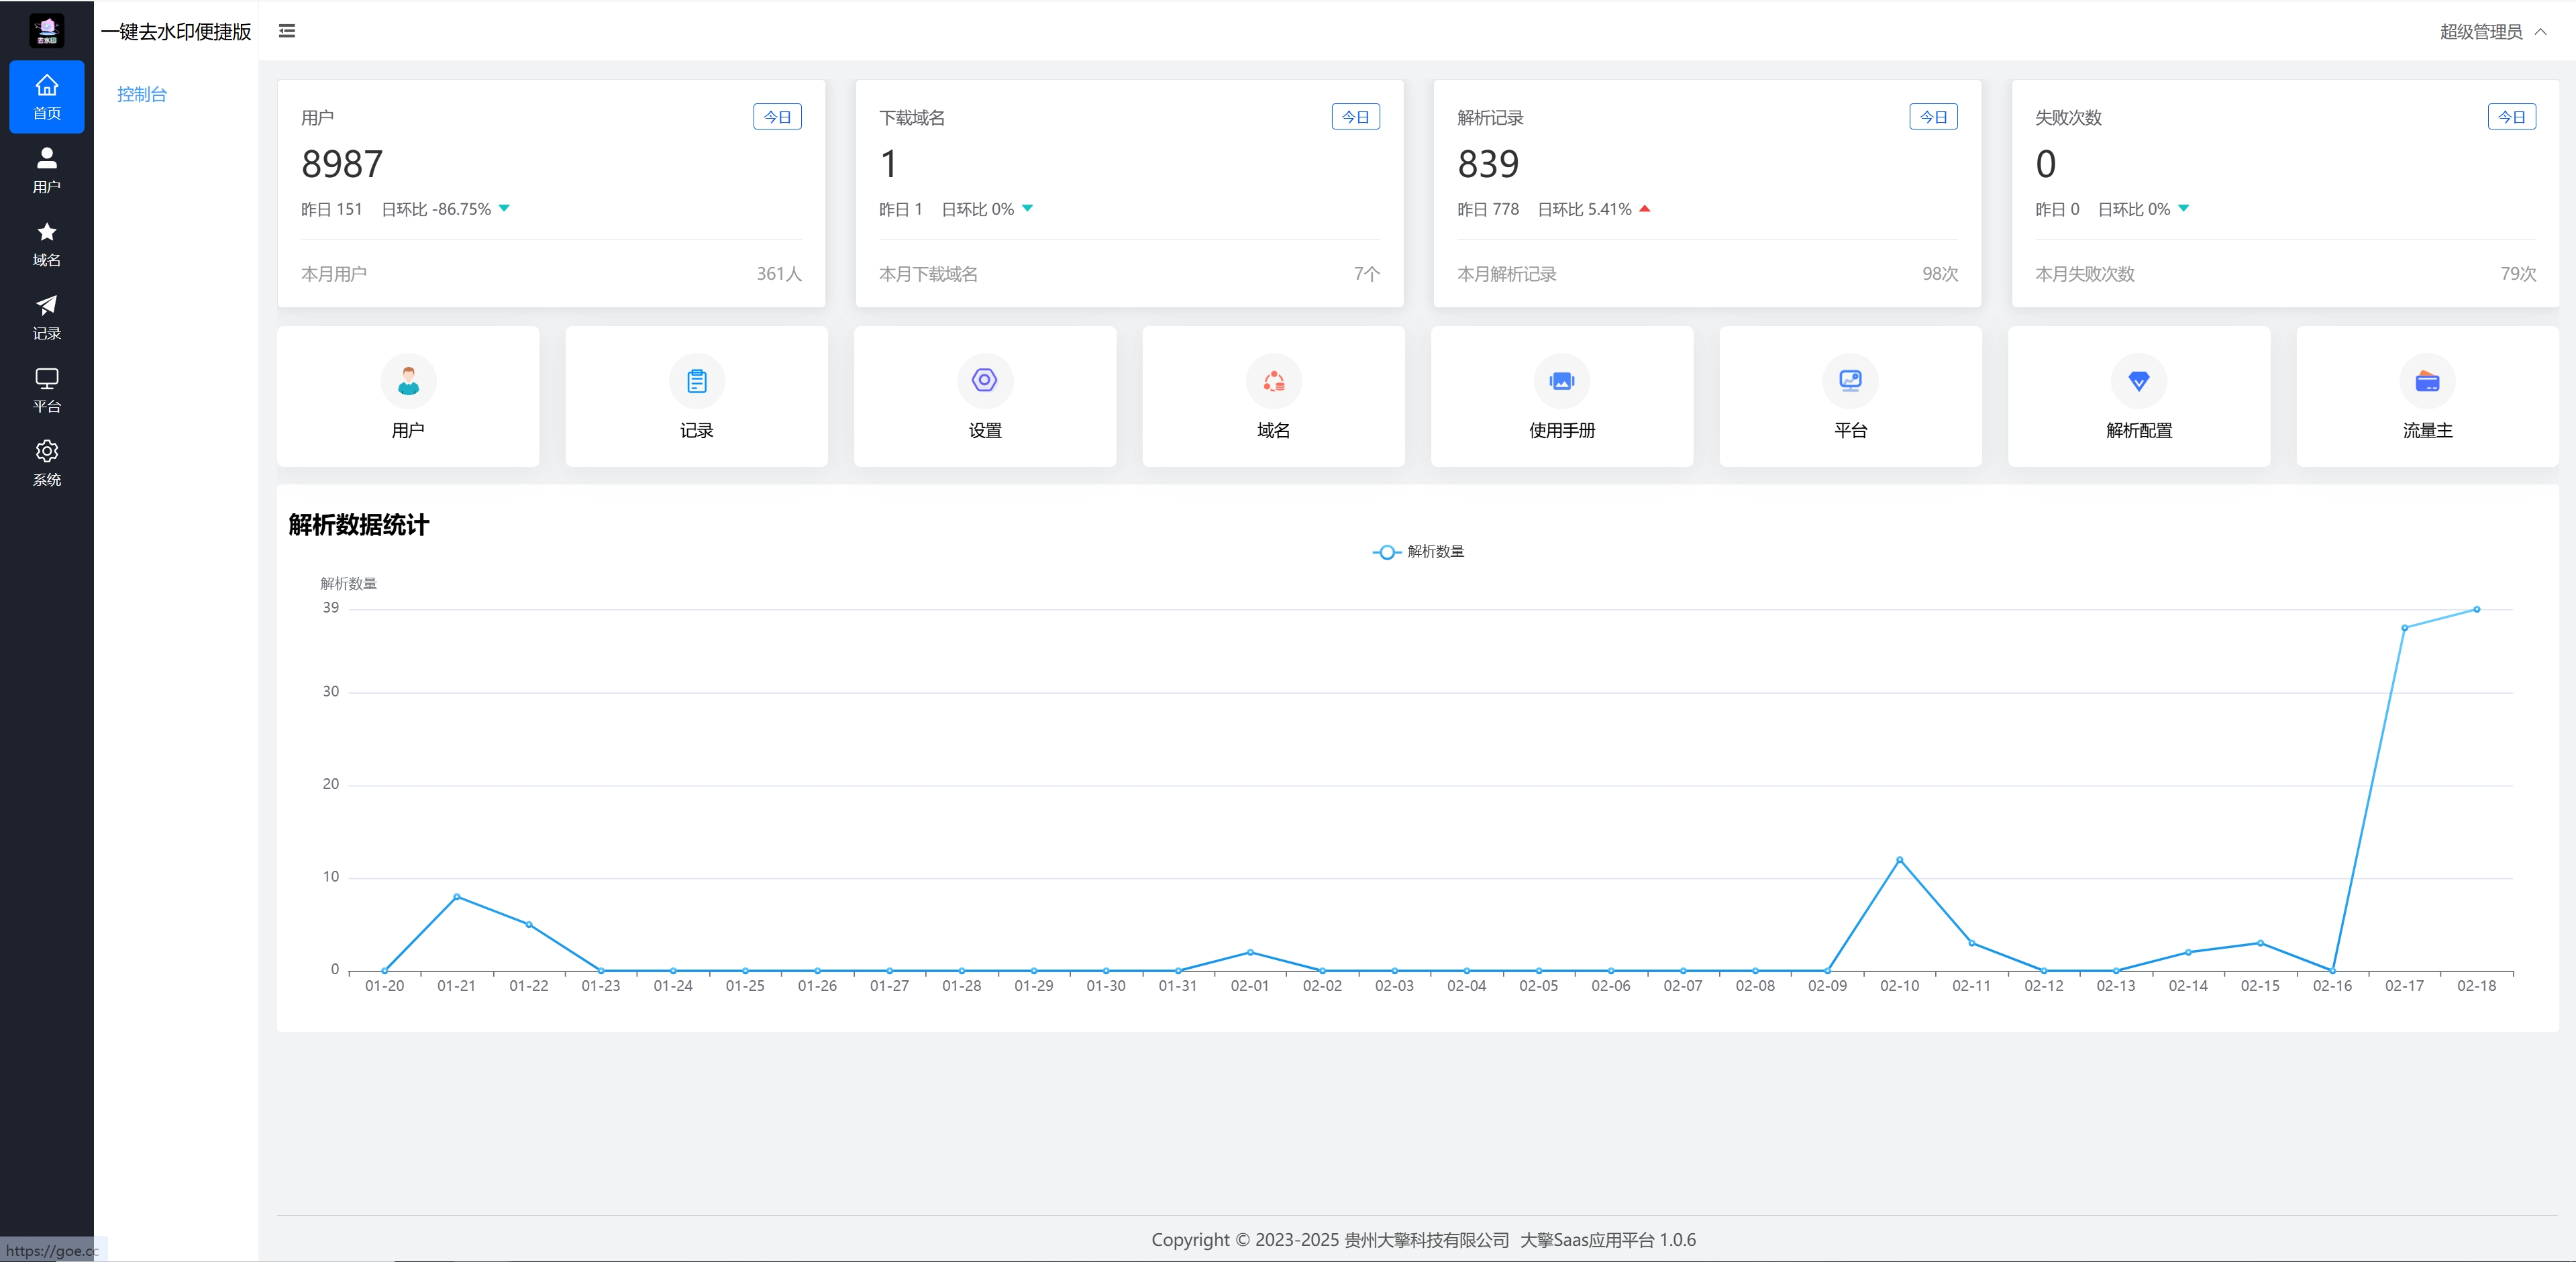Click the 日环比 -86.75% text
Image resolution: width=2576 pixels, height=1262 pixels.
[x=436, y=209]
